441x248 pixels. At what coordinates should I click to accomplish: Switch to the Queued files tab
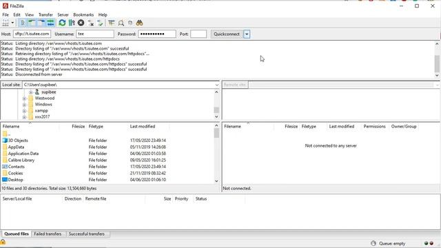[17, 234]
